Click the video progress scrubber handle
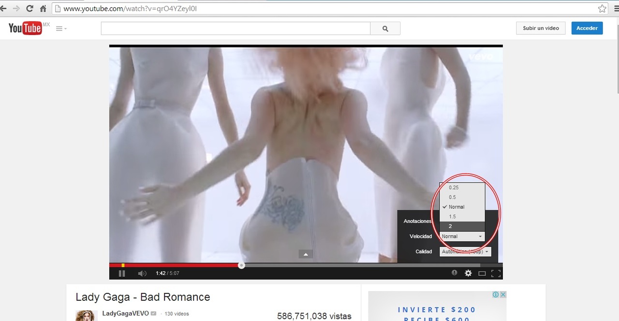This screenshot has width=619, height=321. [x=241, y=265]
